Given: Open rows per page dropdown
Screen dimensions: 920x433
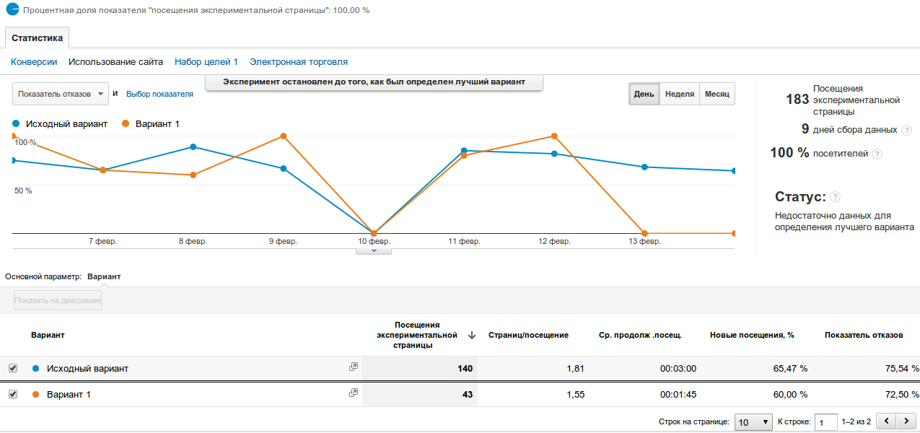Looking at the screenshot, I should 753,421.
